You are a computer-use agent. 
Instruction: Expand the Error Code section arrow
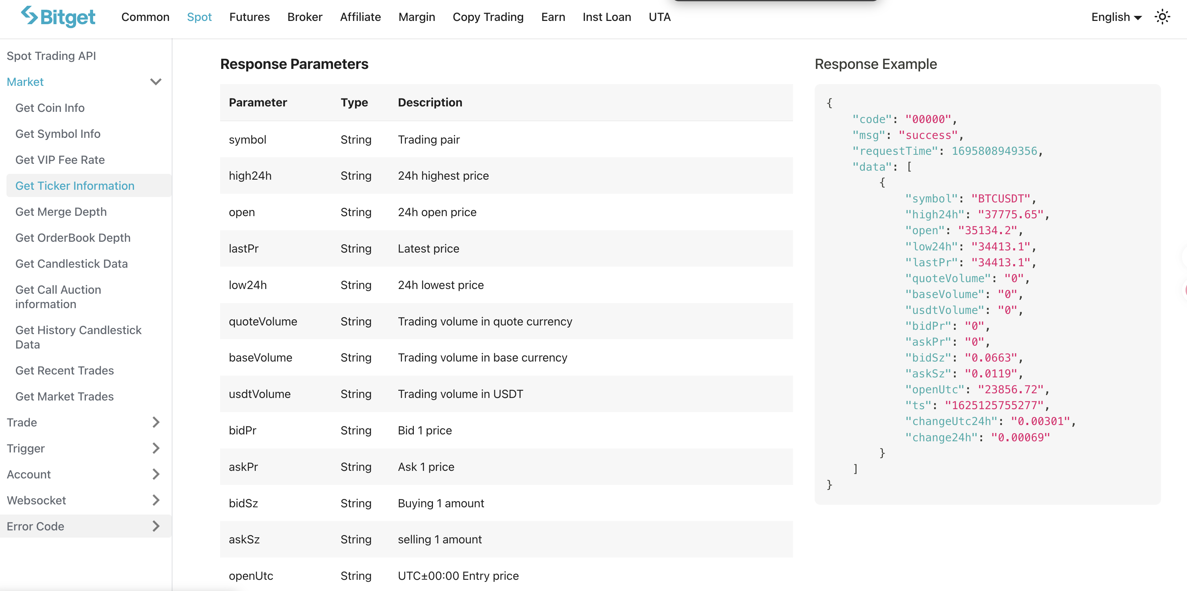[156, 526]
